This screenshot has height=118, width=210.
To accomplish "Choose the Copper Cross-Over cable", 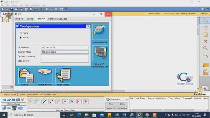I will point(51,102).
